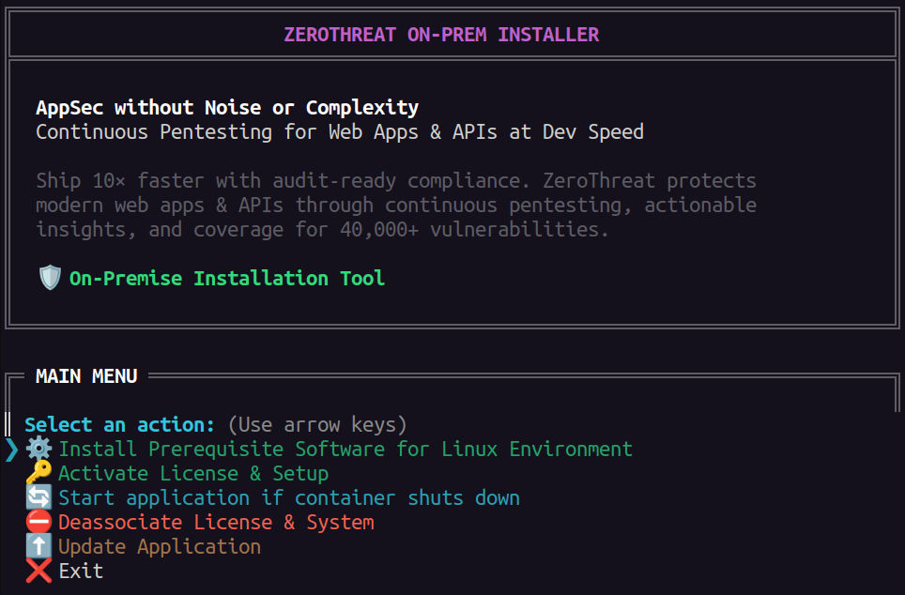The image size is (905, 595).
Task: Click the shield icon beside On-Premise Installation Tool
Action: pyautogui.click(x=50, y=278)
